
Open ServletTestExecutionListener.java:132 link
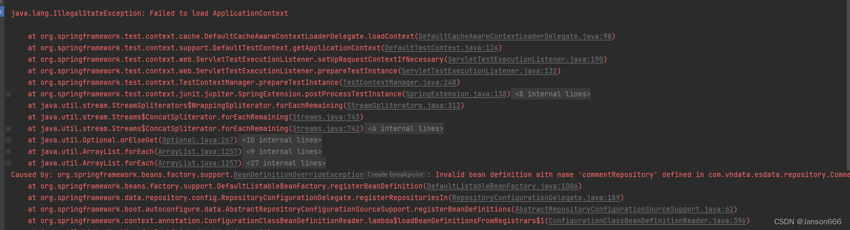click(479, 71)
